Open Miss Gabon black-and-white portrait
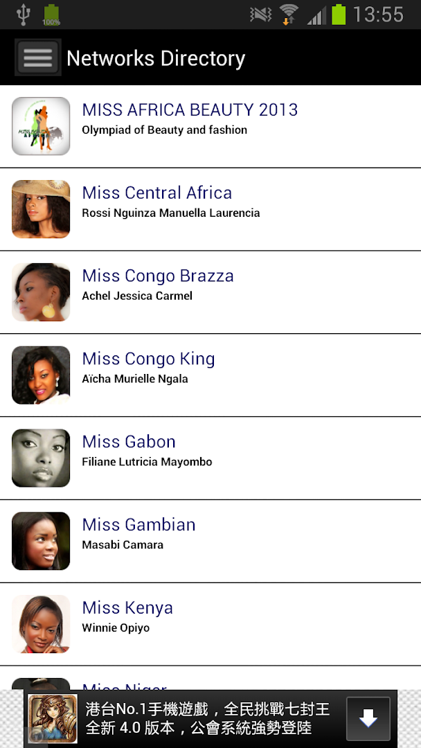Viewport: 421px width, 748px height. (41, 458)
